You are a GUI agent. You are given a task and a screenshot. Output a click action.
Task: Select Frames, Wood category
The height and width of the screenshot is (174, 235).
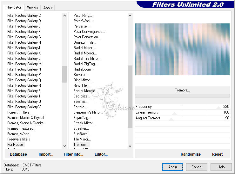[x=18, y=134]
